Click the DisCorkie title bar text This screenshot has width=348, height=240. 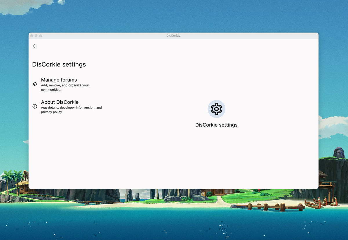coord(173,35)
